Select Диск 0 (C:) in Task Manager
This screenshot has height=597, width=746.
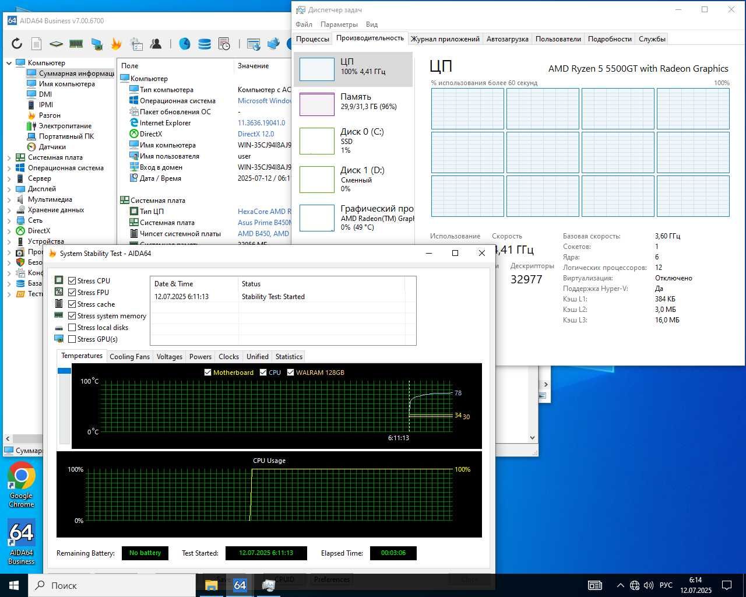click(353, 141)
